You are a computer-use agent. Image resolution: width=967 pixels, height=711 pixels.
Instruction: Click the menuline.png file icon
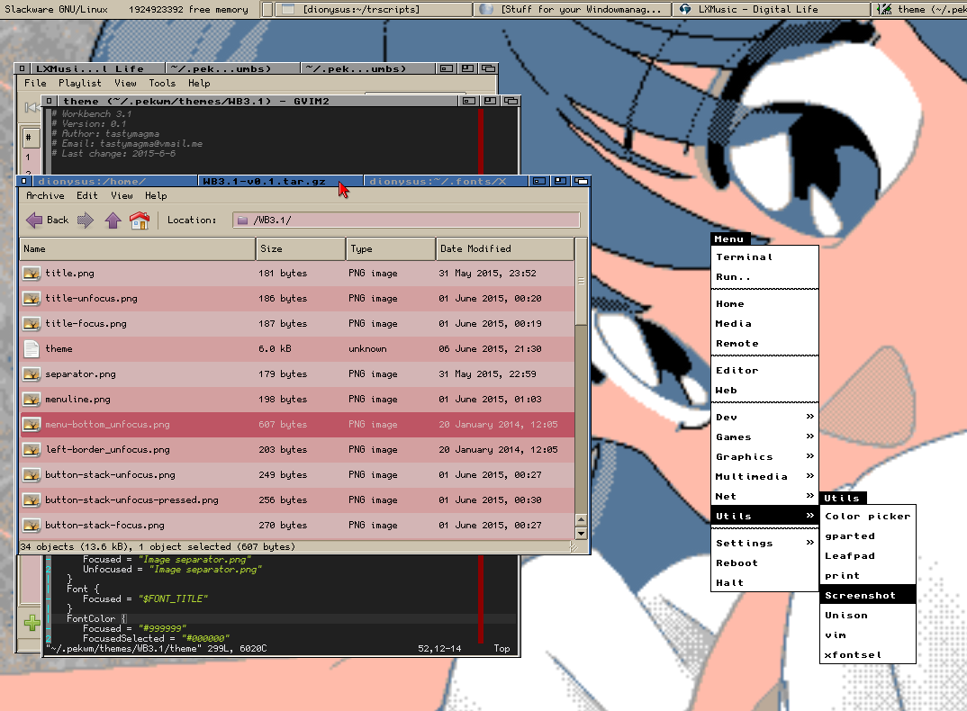(x=32, y=400)
